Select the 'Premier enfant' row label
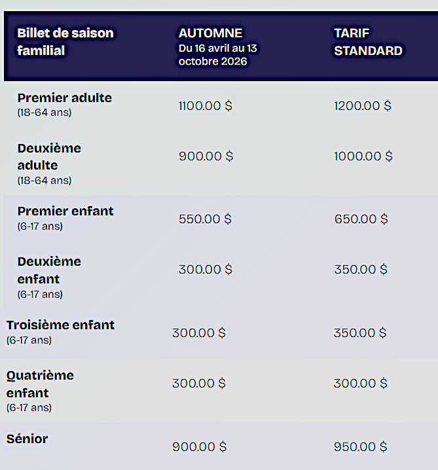The width and height of the screenshot is (438, 470). click(x=65, y=211)
